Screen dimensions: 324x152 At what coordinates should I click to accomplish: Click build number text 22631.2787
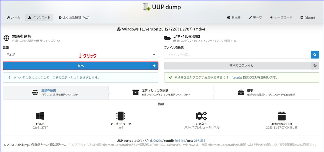pos(40,127)
